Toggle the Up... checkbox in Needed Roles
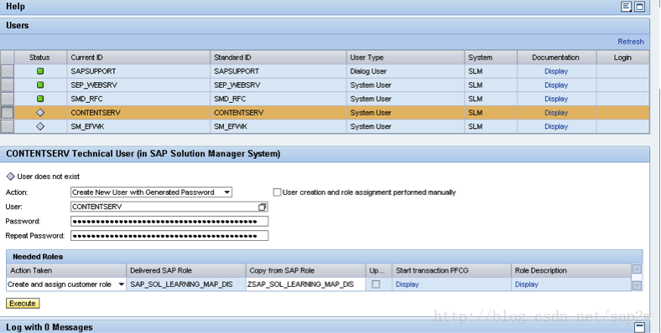661x333 pixels. point(376,284)
